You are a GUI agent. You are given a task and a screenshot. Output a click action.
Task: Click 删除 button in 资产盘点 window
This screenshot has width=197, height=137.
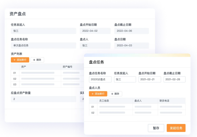pyautogui.click(x=37, y=60)
